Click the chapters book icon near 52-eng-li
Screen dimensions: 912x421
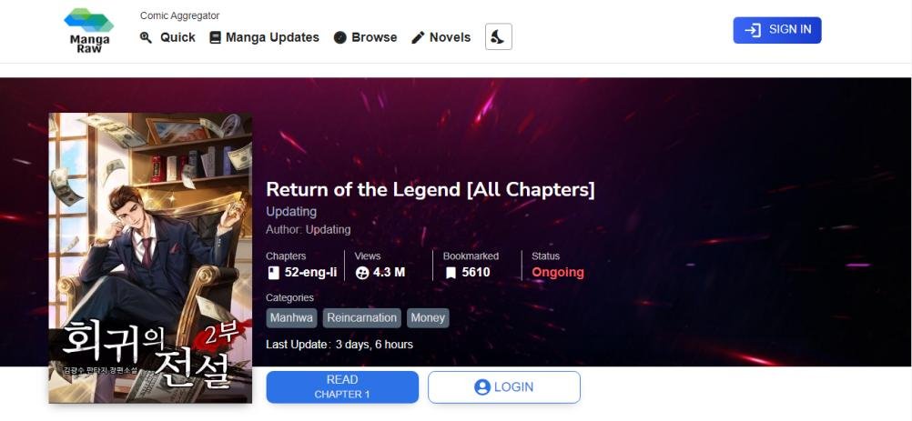tap(273, 273)
